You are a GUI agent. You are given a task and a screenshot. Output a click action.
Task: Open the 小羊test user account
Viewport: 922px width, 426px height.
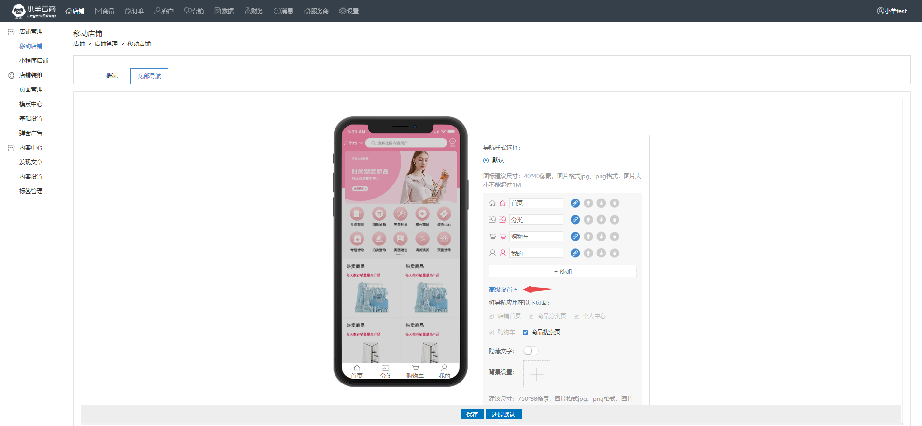[892, 11]
